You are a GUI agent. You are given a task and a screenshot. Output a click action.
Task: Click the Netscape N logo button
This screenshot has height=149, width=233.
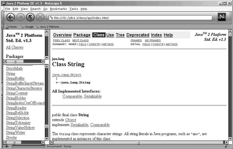222,17
